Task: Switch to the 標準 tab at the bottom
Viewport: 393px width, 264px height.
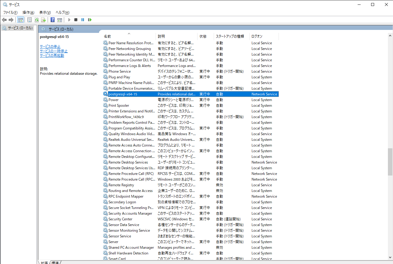Action: [55, 263]
